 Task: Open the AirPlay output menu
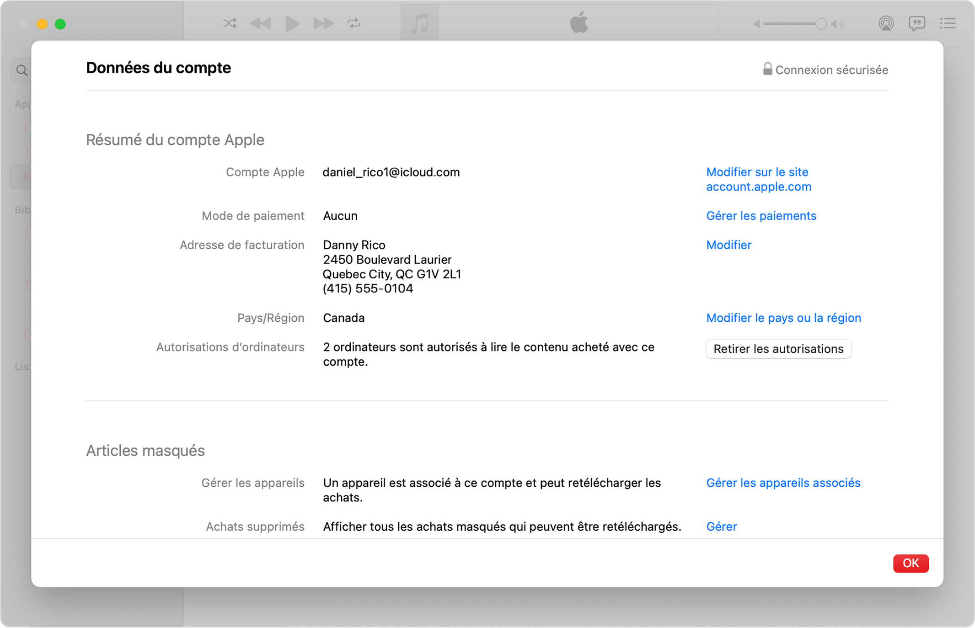click(886, 23)
